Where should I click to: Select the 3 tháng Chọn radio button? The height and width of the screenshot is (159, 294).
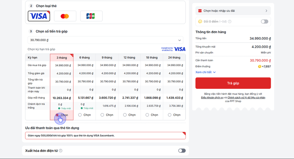pyautogui.click(x=57, y=115)
